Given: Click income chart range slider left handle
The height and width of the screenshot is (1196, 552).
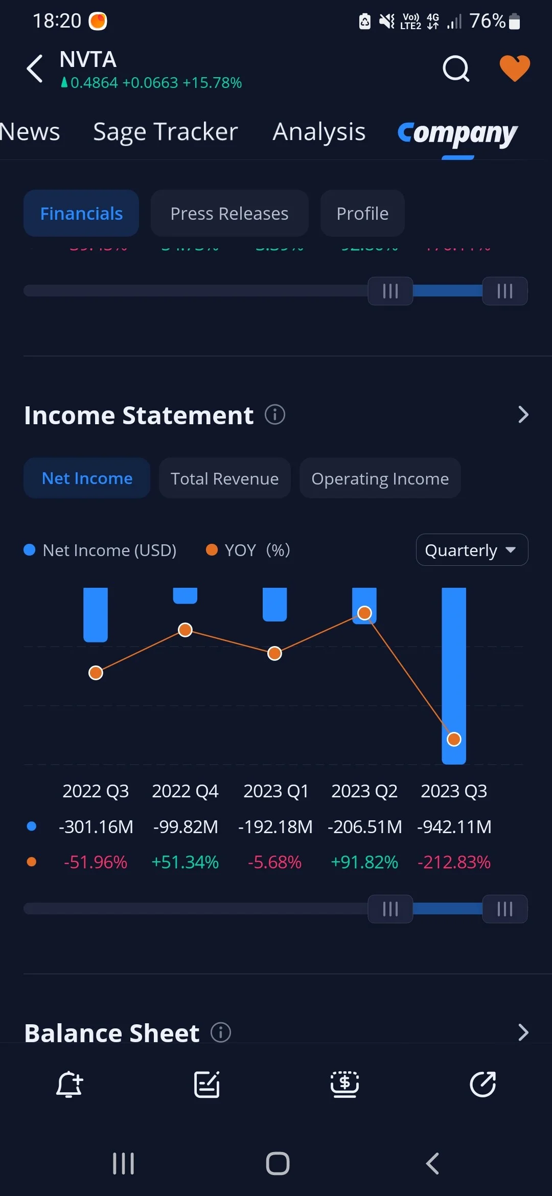Looking at the screenshot, I should tap(390, 909).
